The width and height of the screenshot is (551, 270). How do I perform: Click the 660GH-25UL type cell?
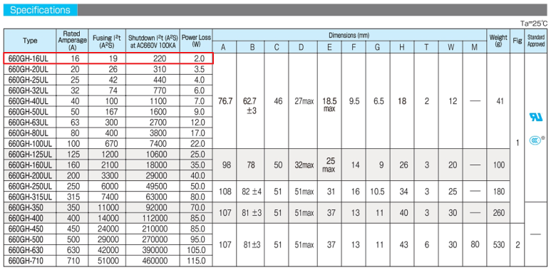[x=30, y=80]
